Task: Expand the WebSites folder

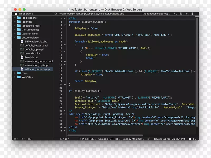Action: coord(15,77)
